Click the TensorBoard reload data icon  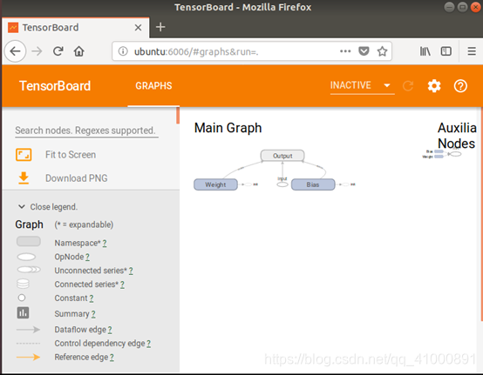pos(408,86)
